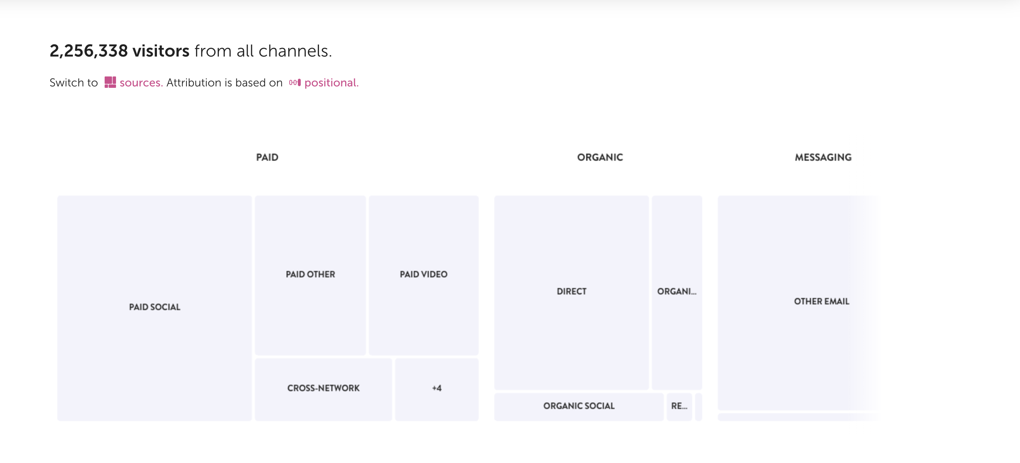
Task: Select the Paid Other tile
Action: pos(310,274)
